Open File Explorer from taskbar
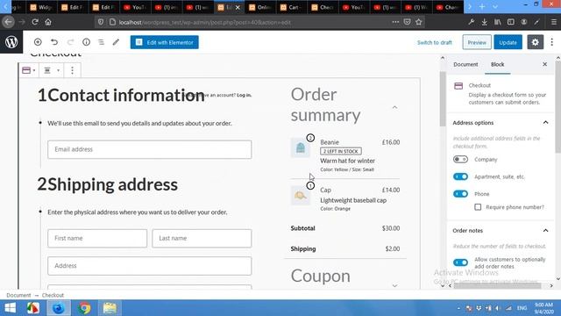561x316 pixels. coord(110,308)
